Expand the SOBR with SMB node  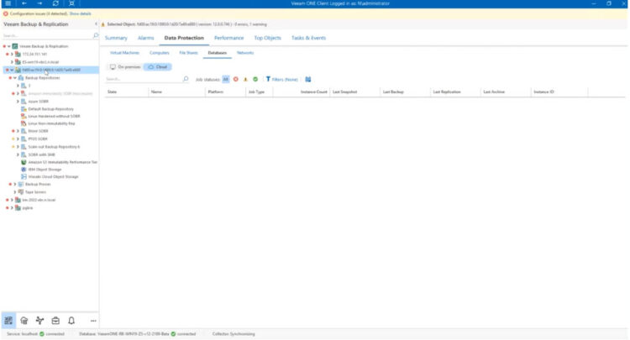click(18, 154)
